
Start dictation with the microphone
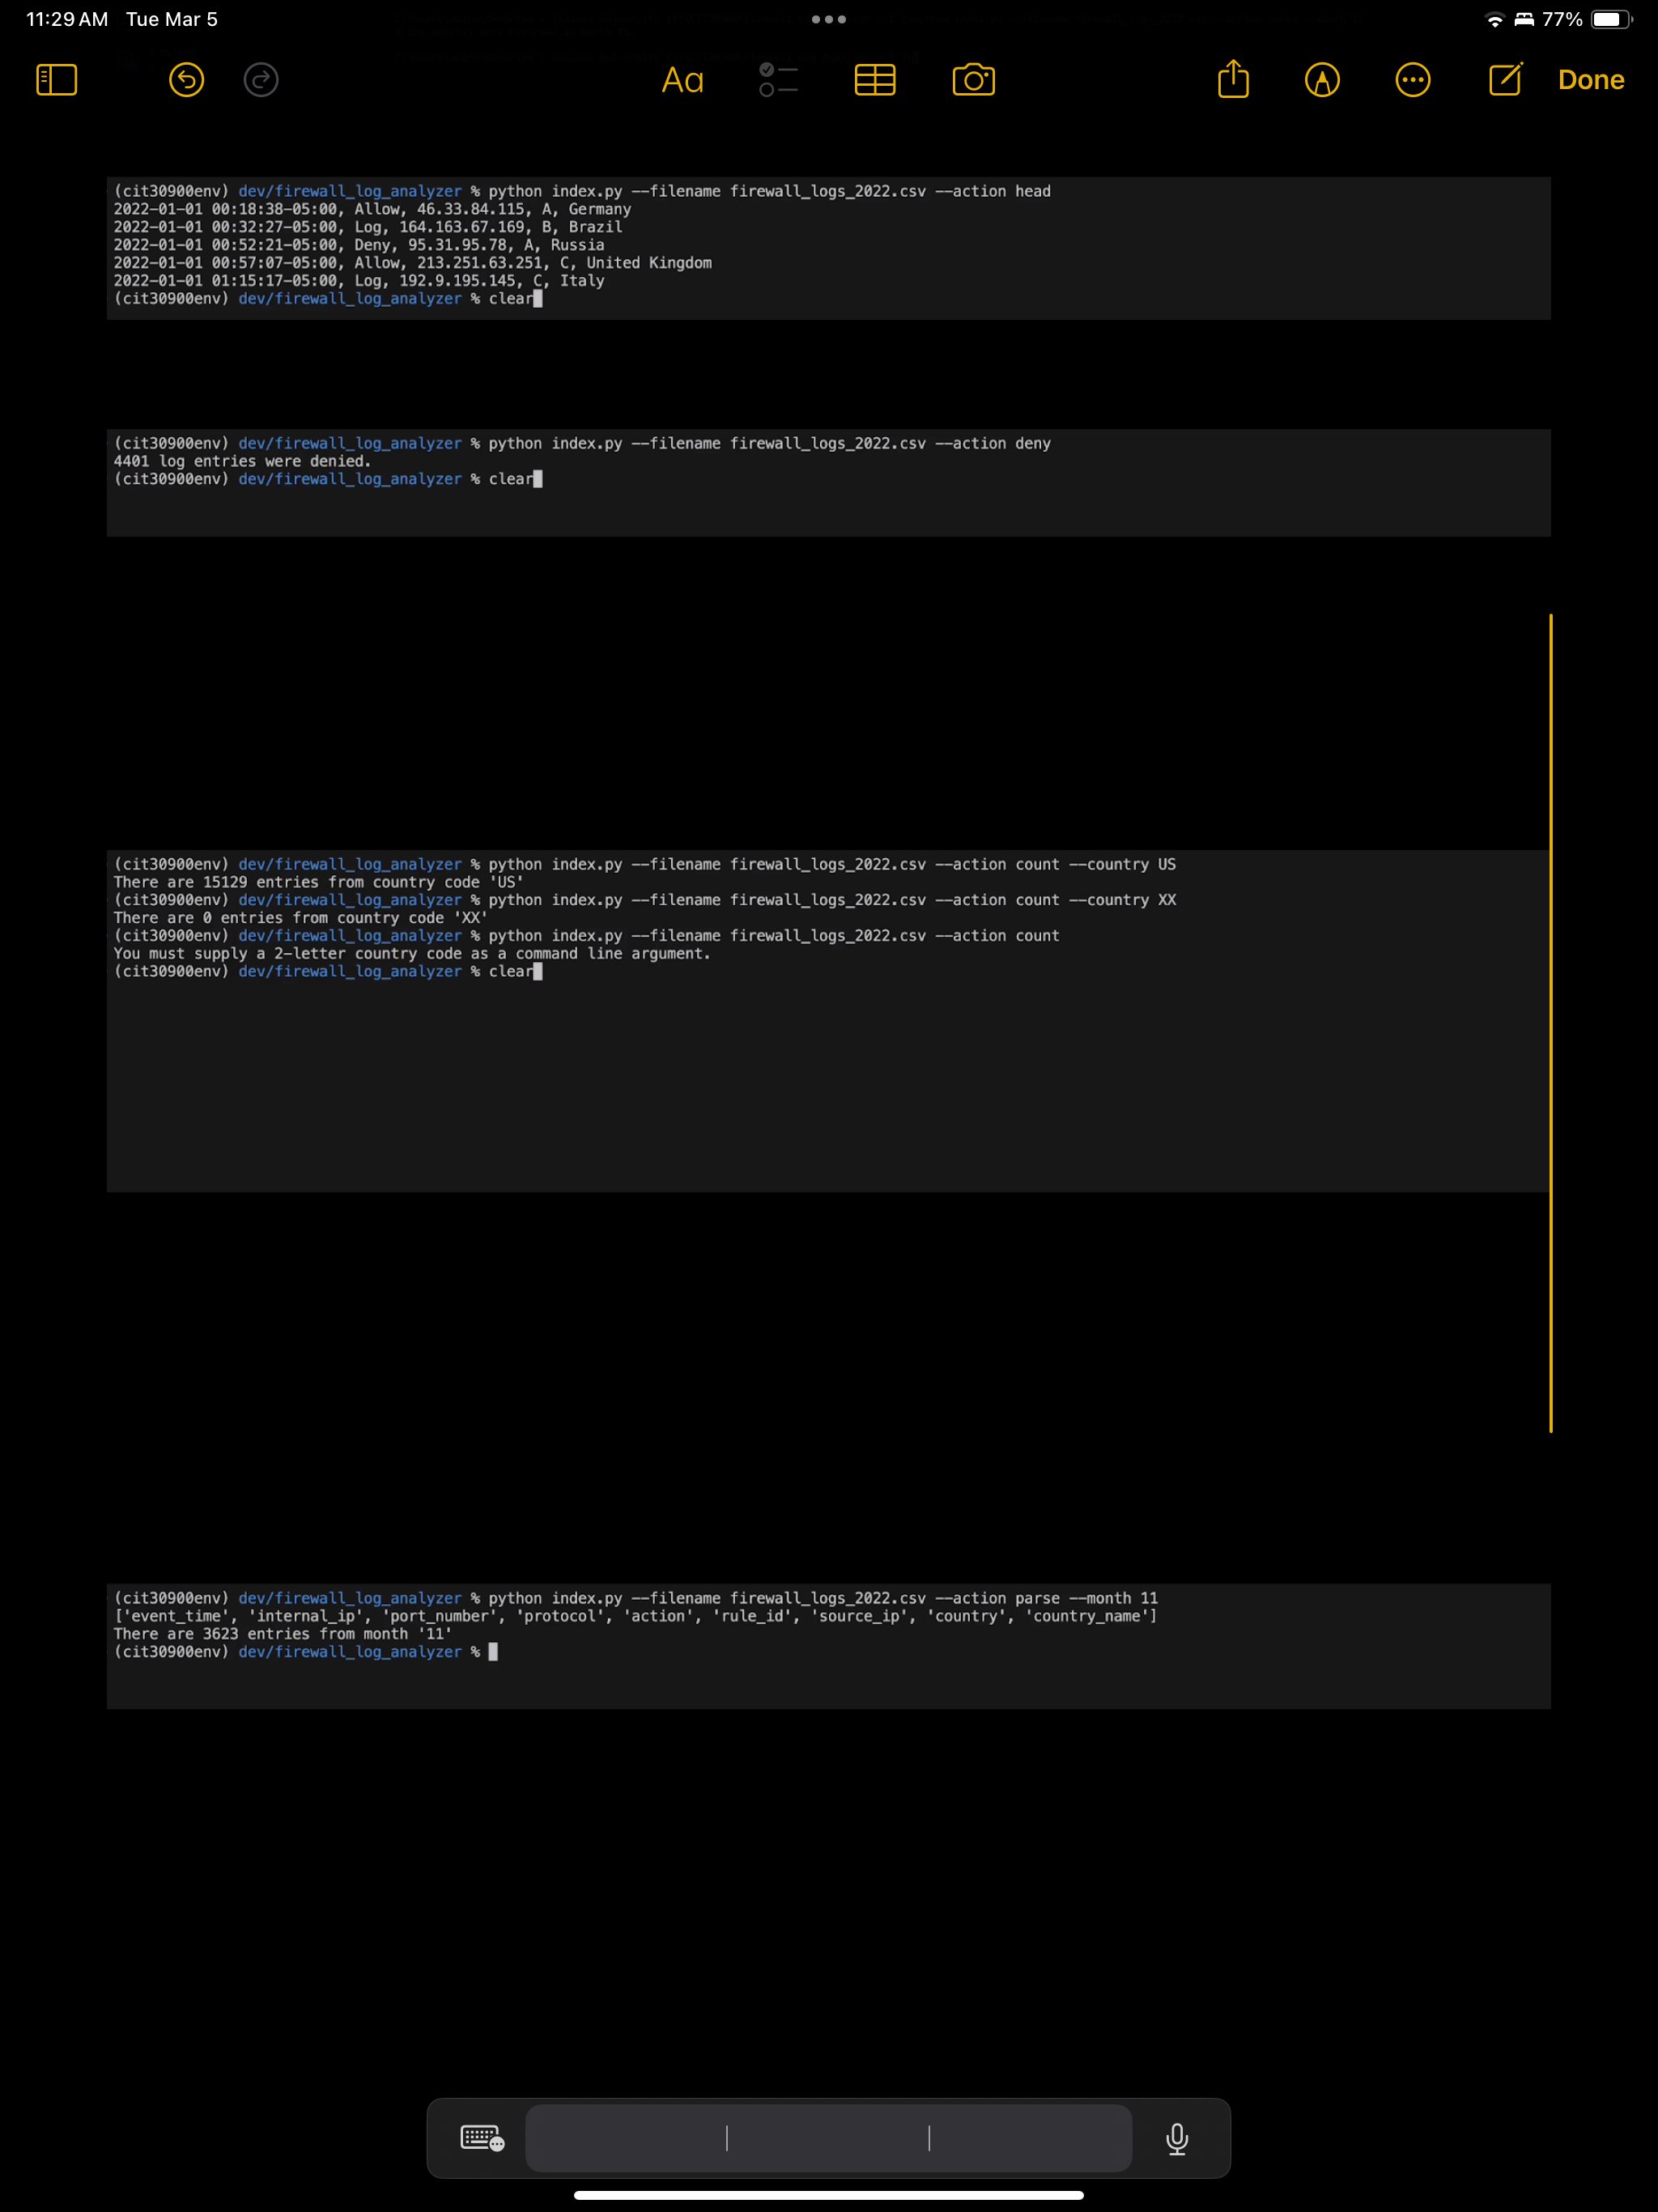(1177, 2139)
